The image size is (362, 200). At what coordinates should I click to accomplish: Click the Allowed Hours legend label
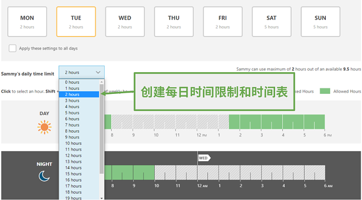pos(347,92)
